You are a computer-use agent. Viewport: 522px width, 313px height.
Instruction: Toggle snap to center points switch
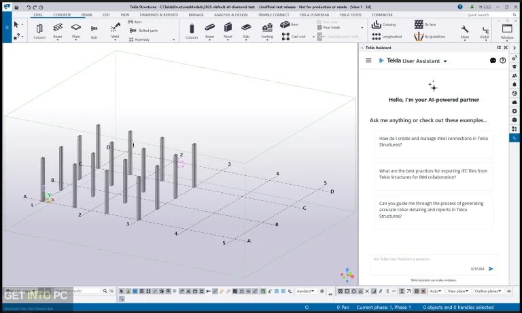point(353,291)
